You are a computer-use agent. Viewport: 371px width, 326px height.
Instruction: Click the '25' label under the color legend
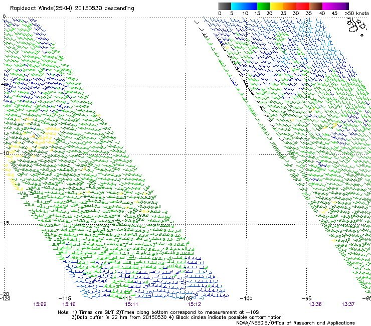coord(283,14)
